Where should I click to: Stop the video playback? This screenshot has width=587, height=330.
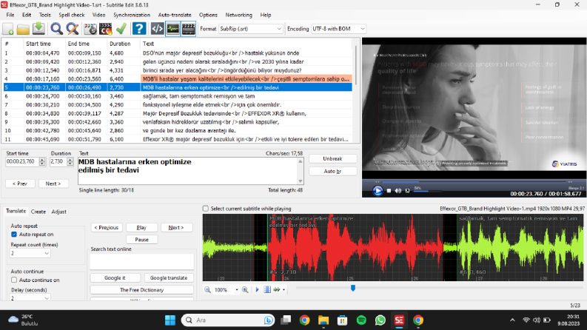point(389,191)
